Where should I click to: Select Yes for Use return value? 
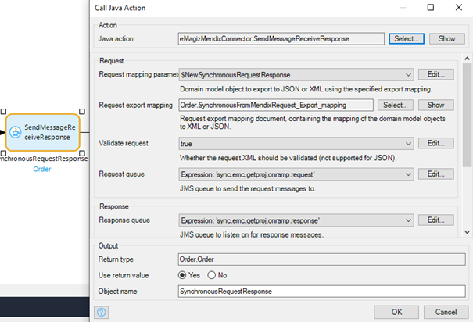tap(182, 275)
